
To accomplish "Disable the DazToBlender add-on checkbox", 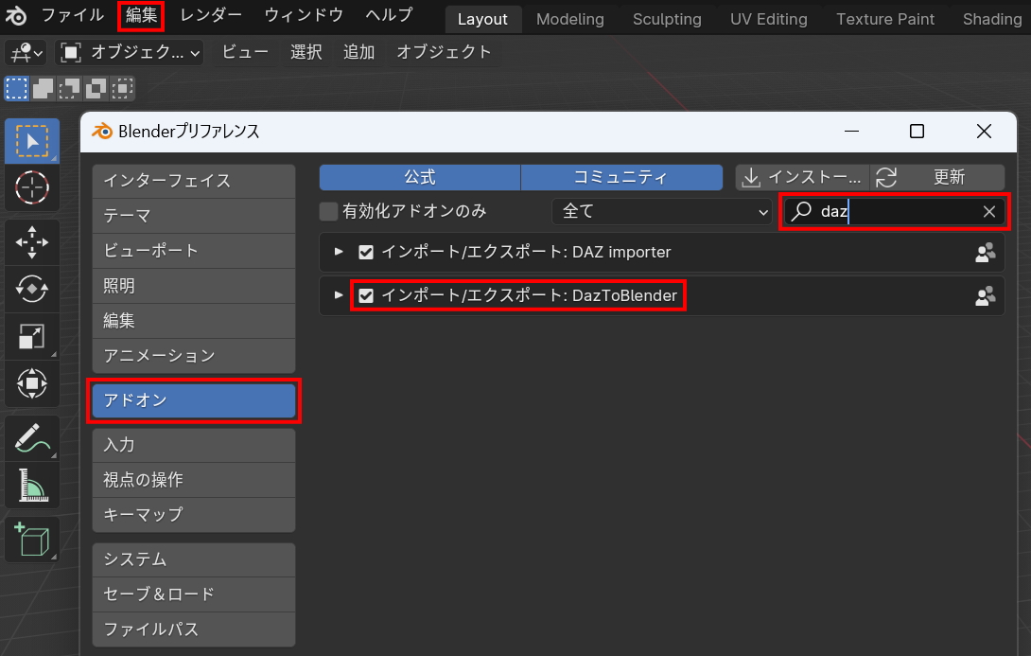I will (366, 295).
